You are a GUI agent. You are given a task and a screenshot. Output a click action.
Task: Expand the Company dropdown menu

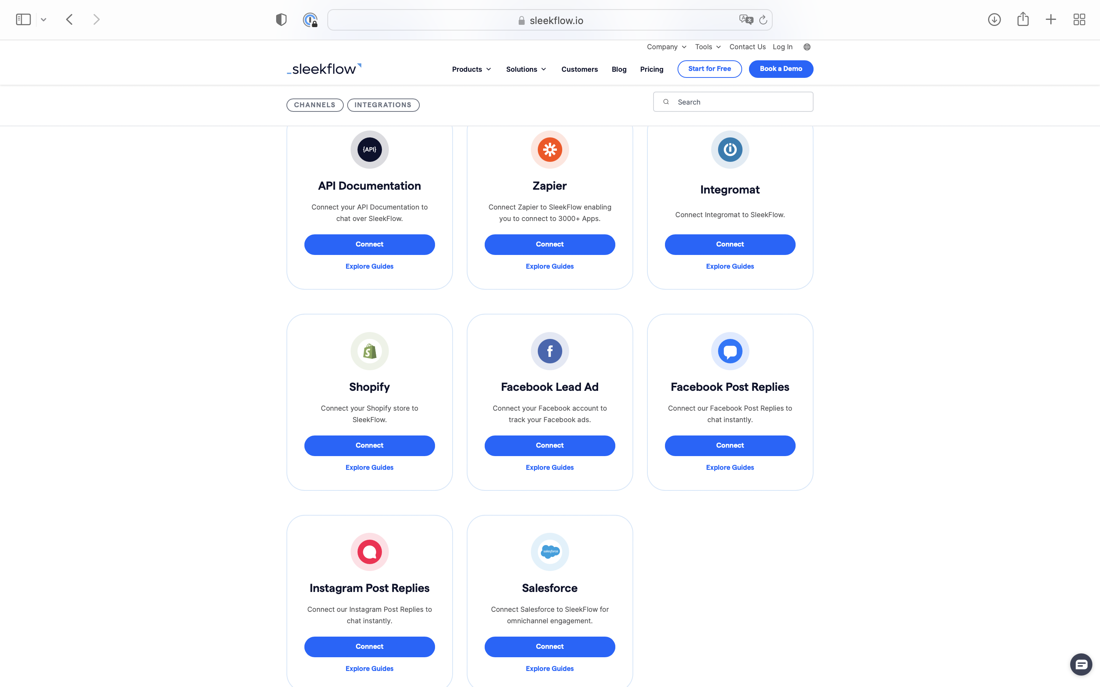(x=665, y=47)
